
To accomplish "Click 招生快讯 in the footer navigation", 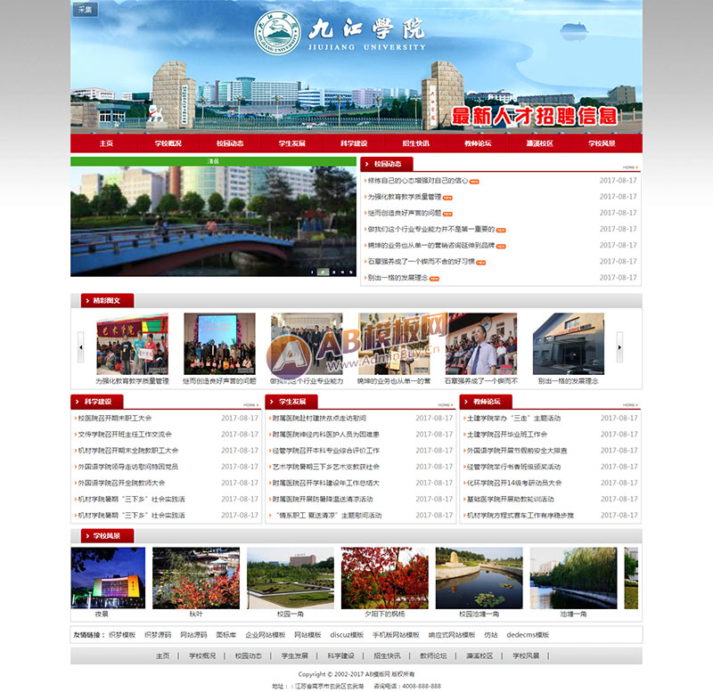I will (387, 655).
